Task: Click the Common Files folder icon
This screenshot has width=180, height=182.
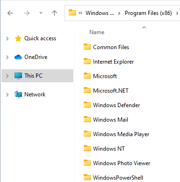Action: pos(87,47)
